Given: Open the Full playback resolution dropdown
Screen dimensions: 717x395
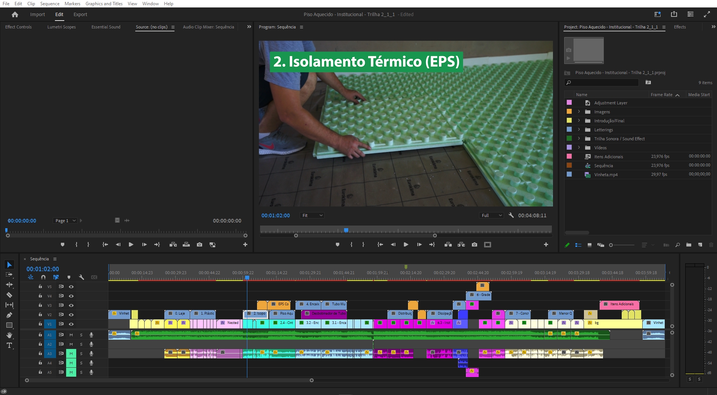Looking at the screenshot, I should tap(491, 215).
